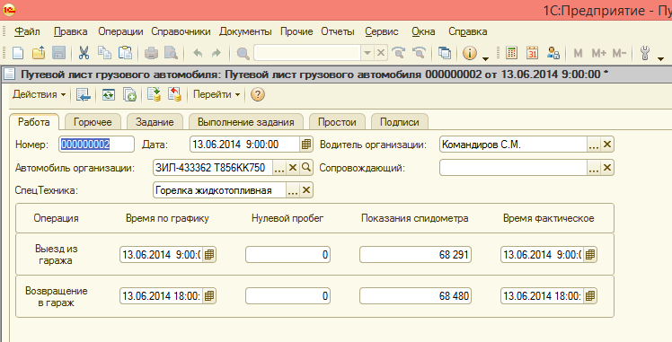672x342 pixels.
Task: Click the form help question icon
Action: coord(257,94)
